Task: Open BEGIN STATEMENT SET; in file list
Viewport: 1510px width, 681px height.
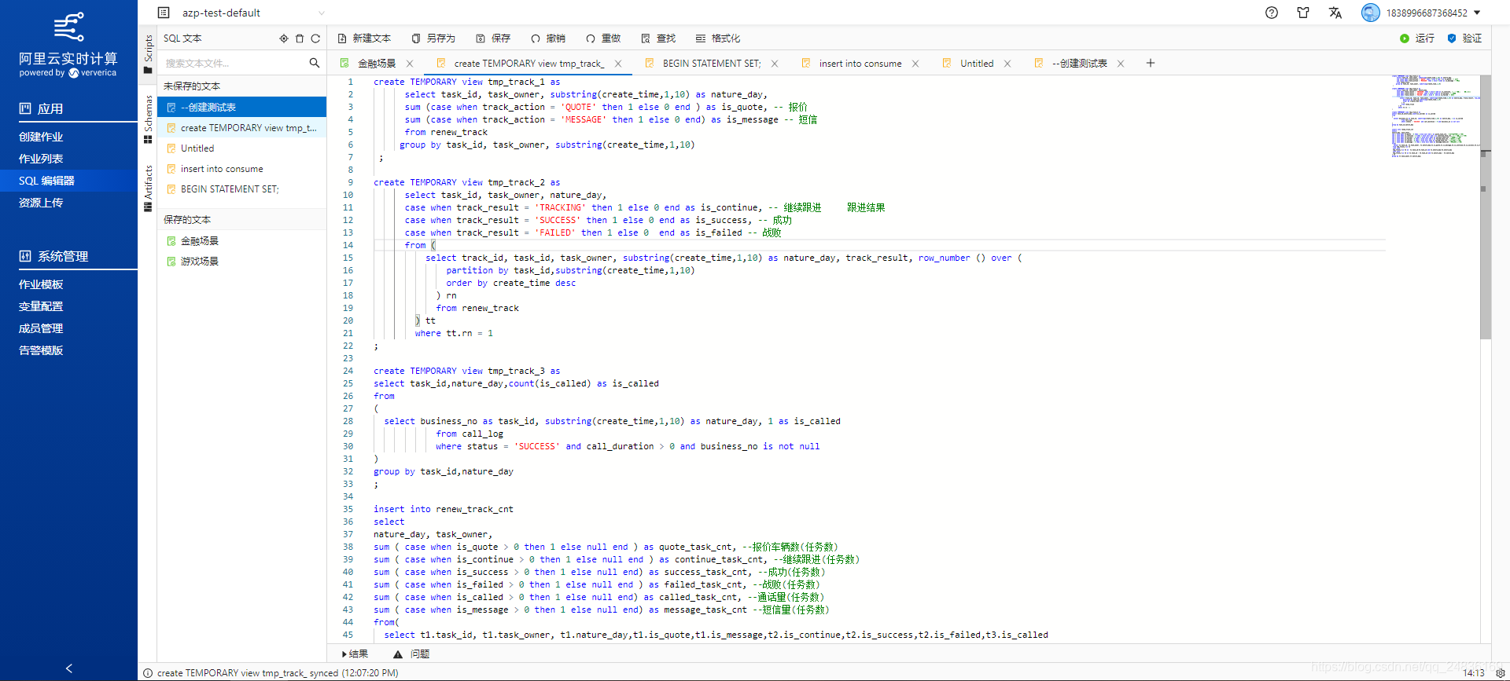Action: point(241,189)
